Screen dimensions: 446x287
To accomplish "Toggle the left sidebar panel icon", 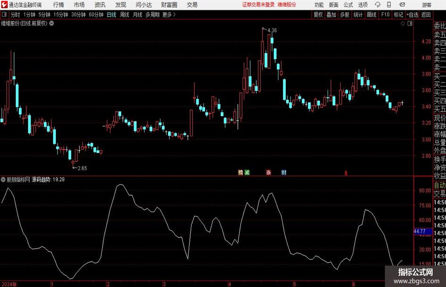I will [x=4, y=15].
